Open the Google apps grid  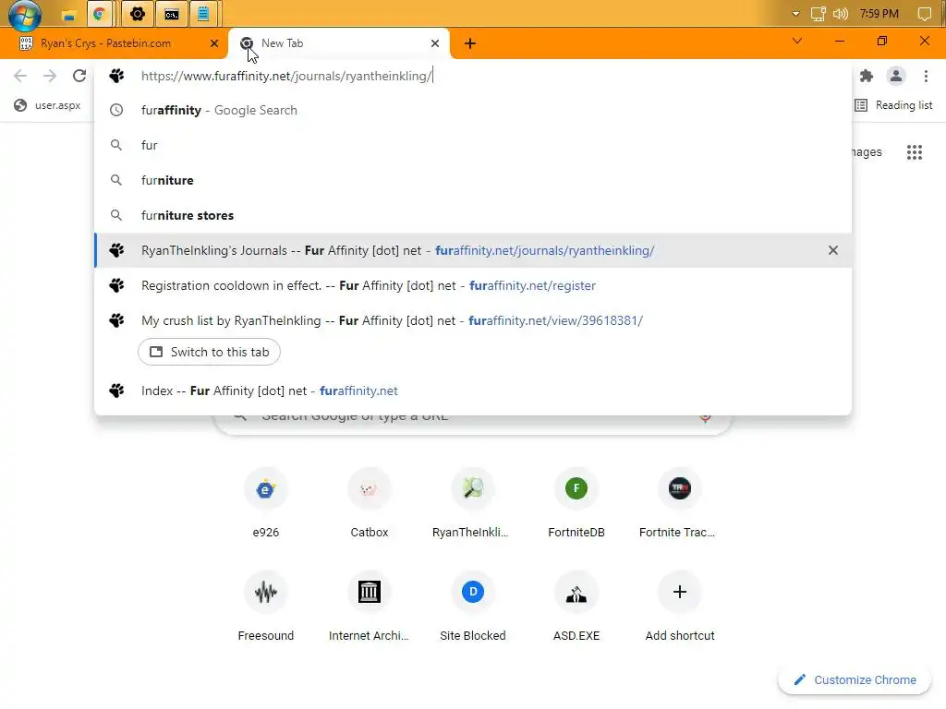pyautogui.click(x=915, y=152)
